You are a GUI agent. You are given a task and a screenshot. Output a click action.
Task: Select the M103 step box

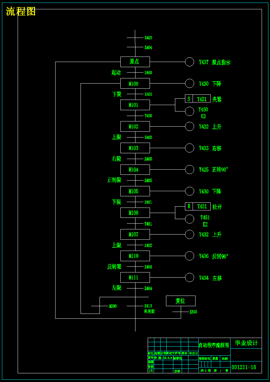135,148
